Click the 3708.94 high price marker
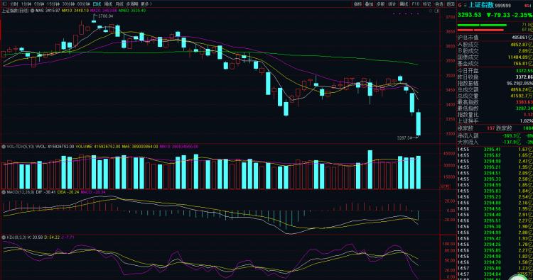This screenshot has width=533, height=280. tap(105, 16)
